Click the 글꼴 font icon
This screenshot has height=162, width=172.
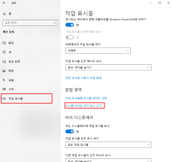tap(4, 80)
